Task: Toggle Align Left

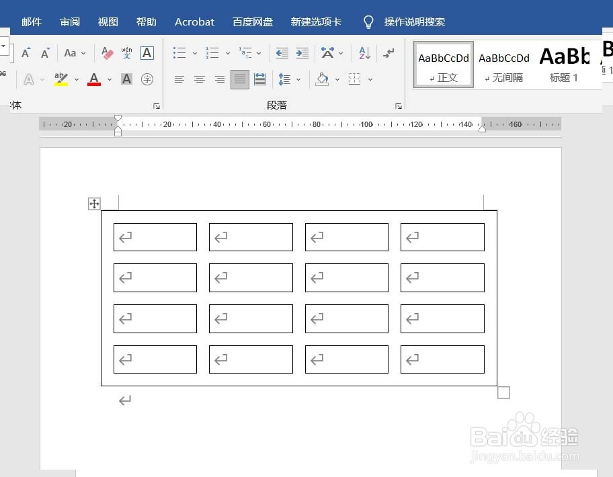Action: click(179, 79)
